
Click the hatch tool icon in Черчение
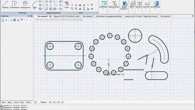(40, 9)
